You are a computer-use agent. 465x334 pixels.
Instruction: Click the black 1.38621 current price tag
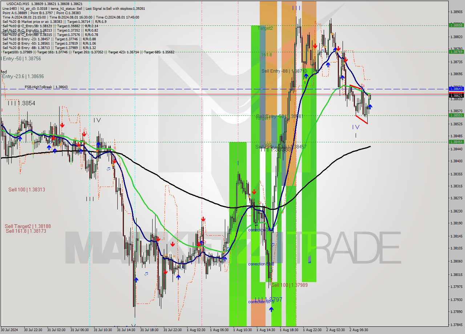(x=456, y=95)
